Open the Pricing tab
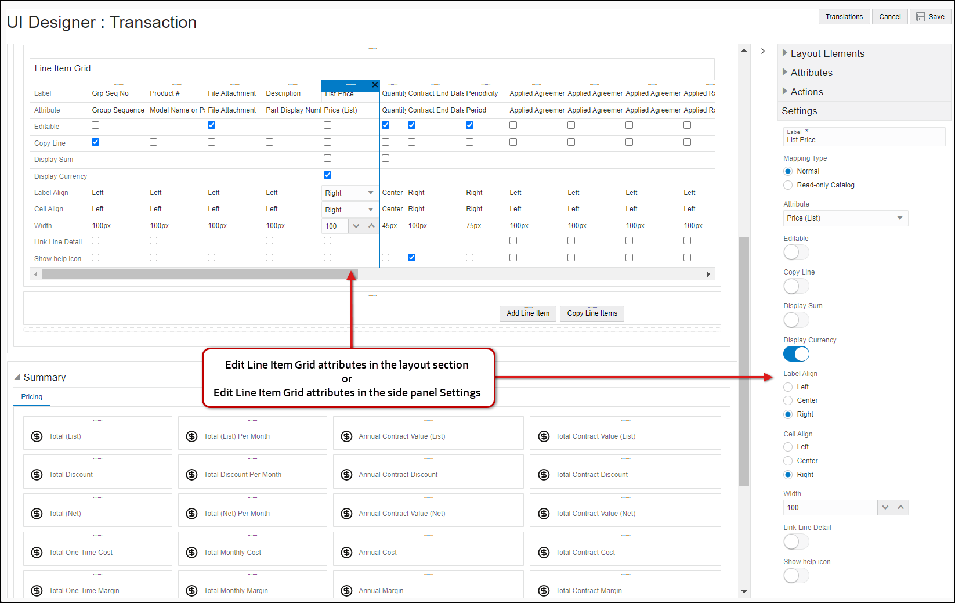The width and height of the screenshot is (955, 603). (32, 397)
